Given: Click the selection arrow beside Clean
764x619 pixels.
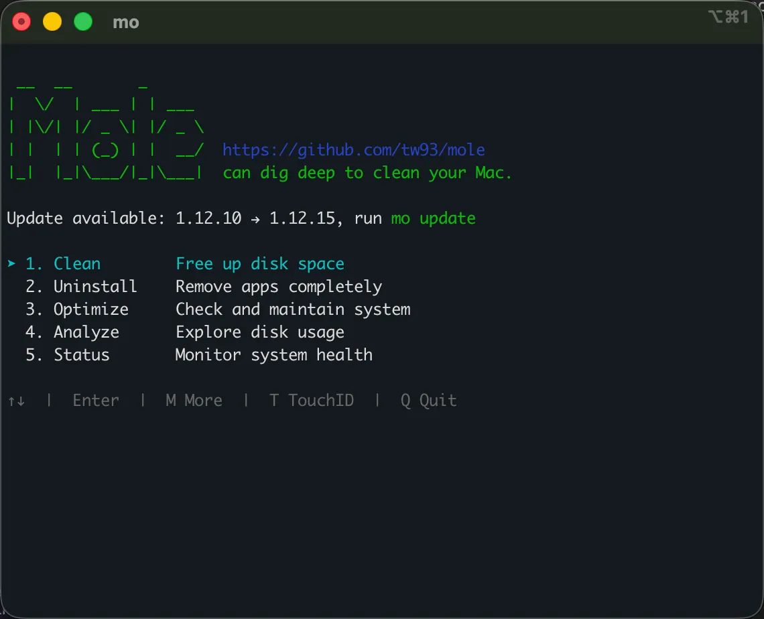Looking at the screenshot, I should click(x=11, y=264).
